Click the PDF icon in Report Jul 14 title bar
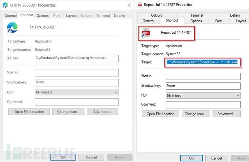 pos(140,5)
